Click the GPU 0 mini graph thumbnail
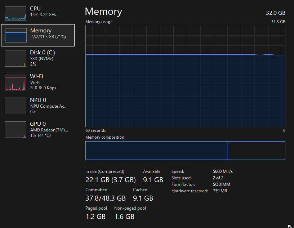 [x=15, y=130]
